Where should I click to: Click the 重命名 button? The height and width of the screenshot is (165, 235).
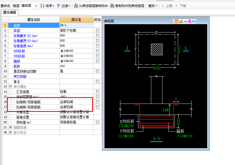pos(5,6)
